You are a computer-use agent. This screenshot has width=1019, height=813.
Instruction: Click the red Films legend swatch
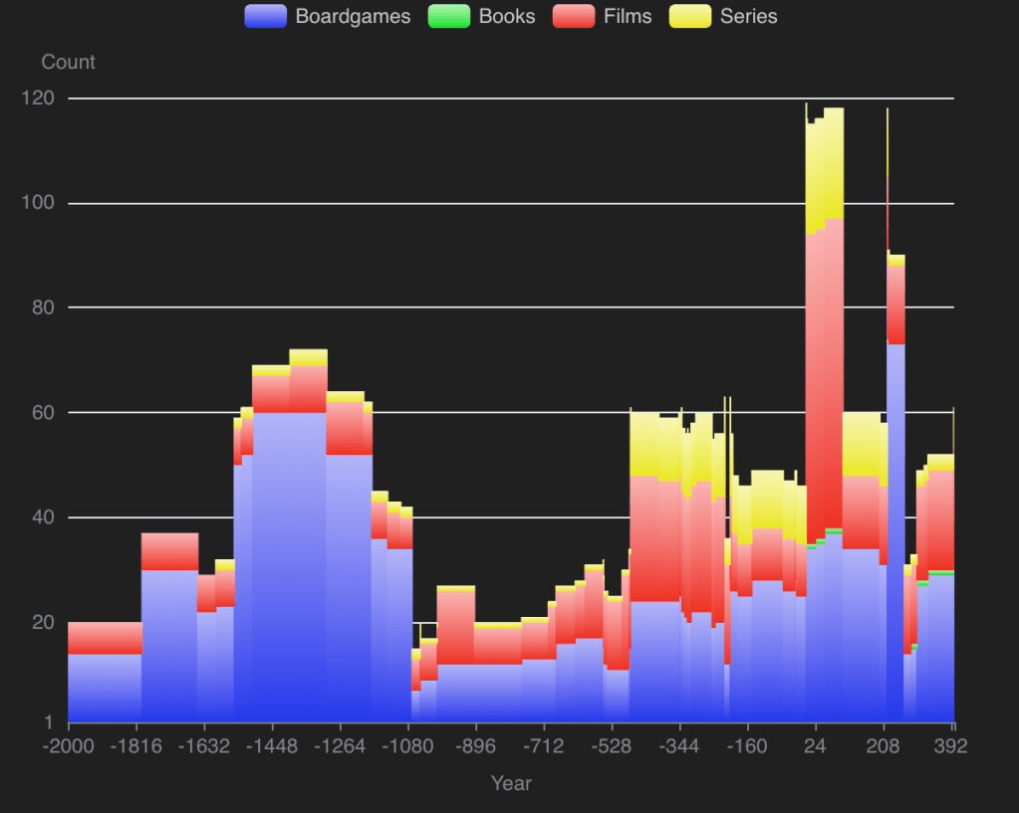click(574, 16)
